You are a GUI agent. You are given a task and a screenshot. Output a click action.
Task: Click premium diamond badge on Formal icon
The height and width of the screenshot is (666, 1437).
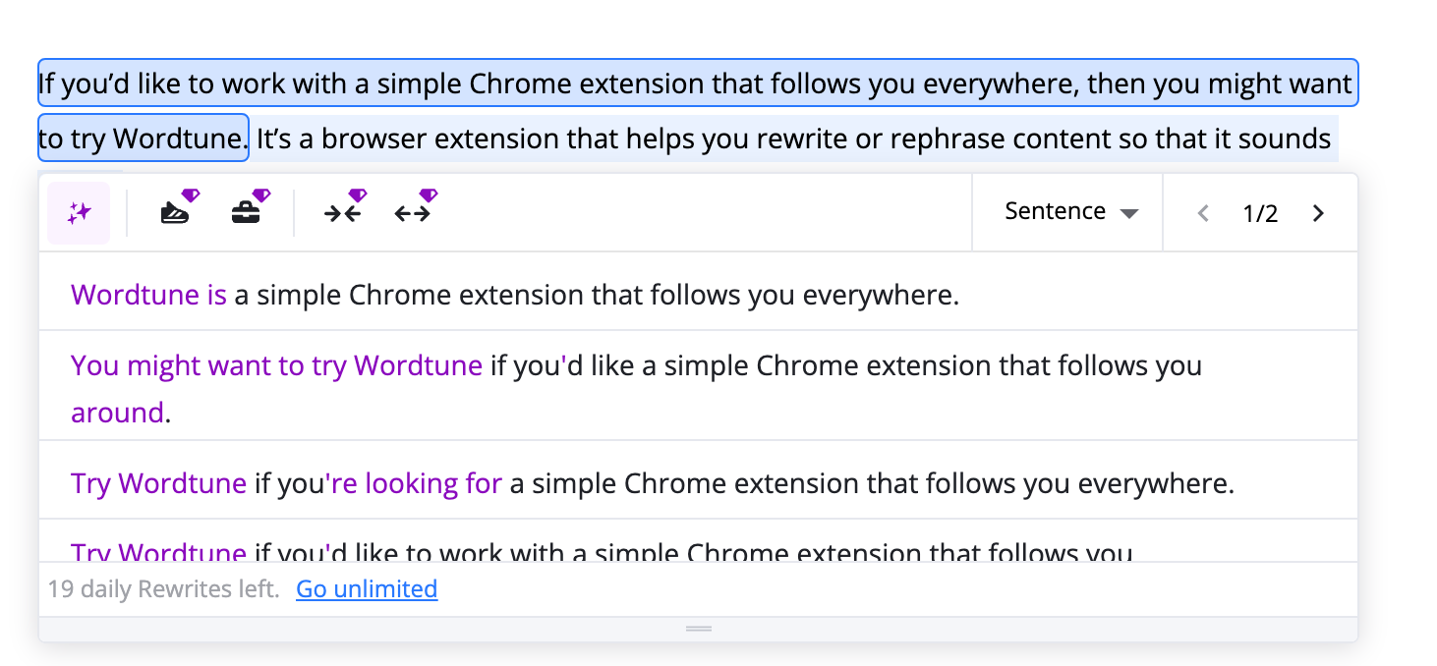point(261,195)
